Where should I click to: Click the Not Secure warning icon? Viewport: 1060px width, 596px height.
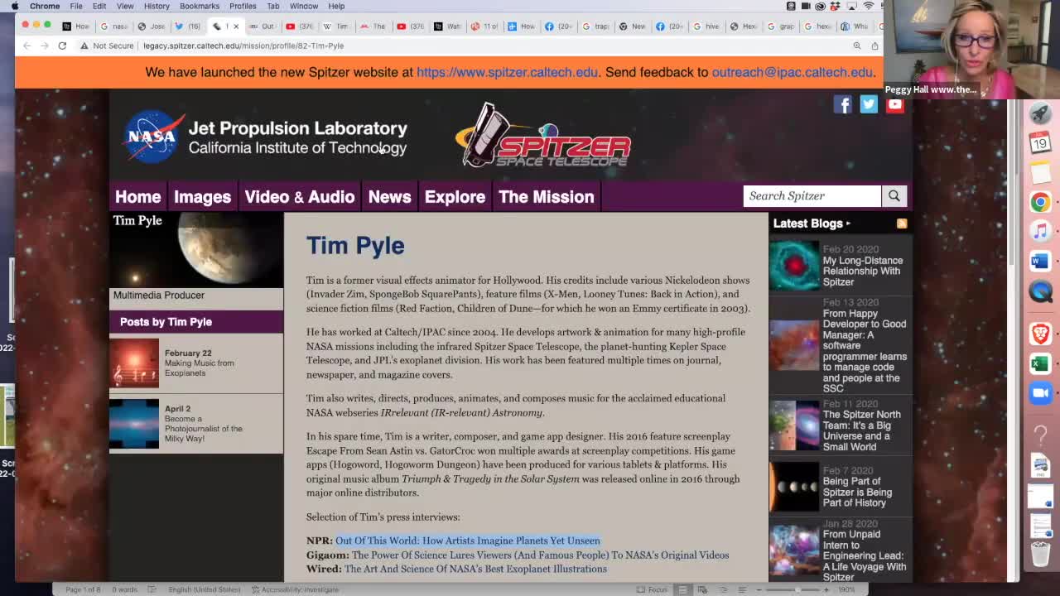tap(84, 46)
